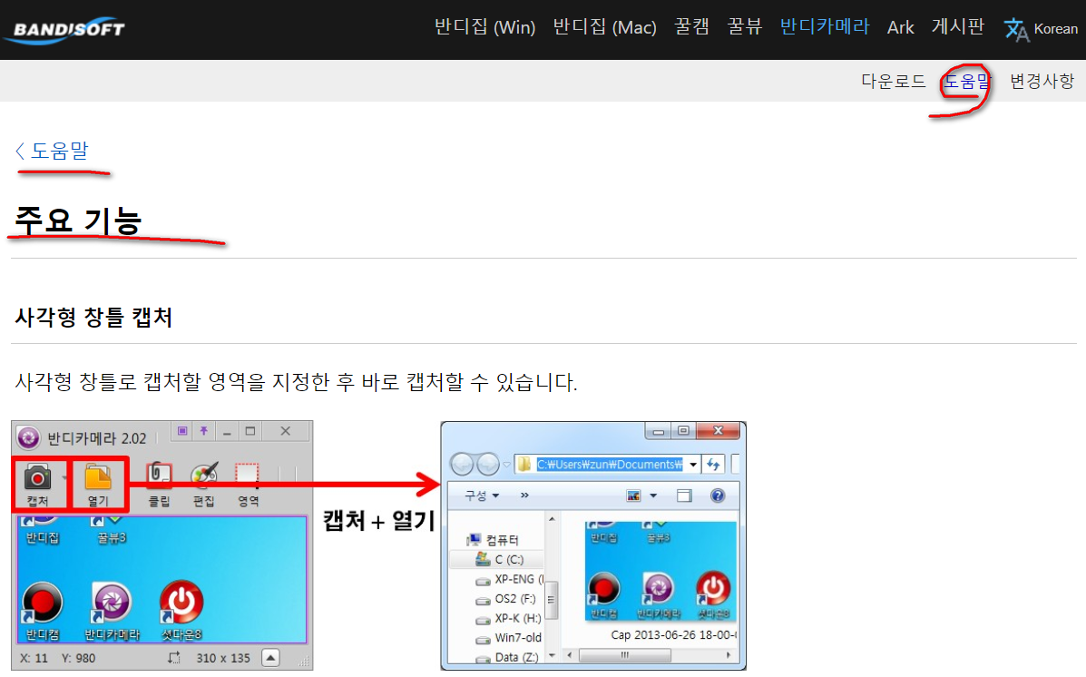This screenshot has height=677, width=1086.
Task: Click the 사각형 창틀 캡처 section heading
Action: [93, 318]
